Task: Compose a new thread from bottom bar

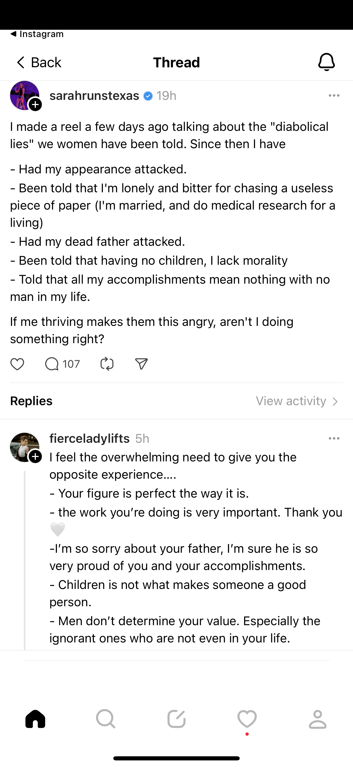Action: 176,719
